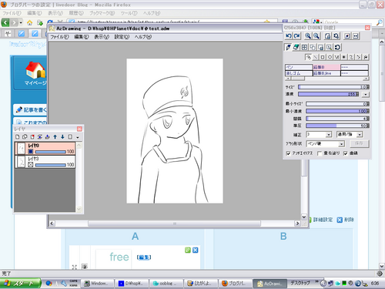Select the grid tool icon beside eraser
This screenshot has height=289, width=385.
304,47
